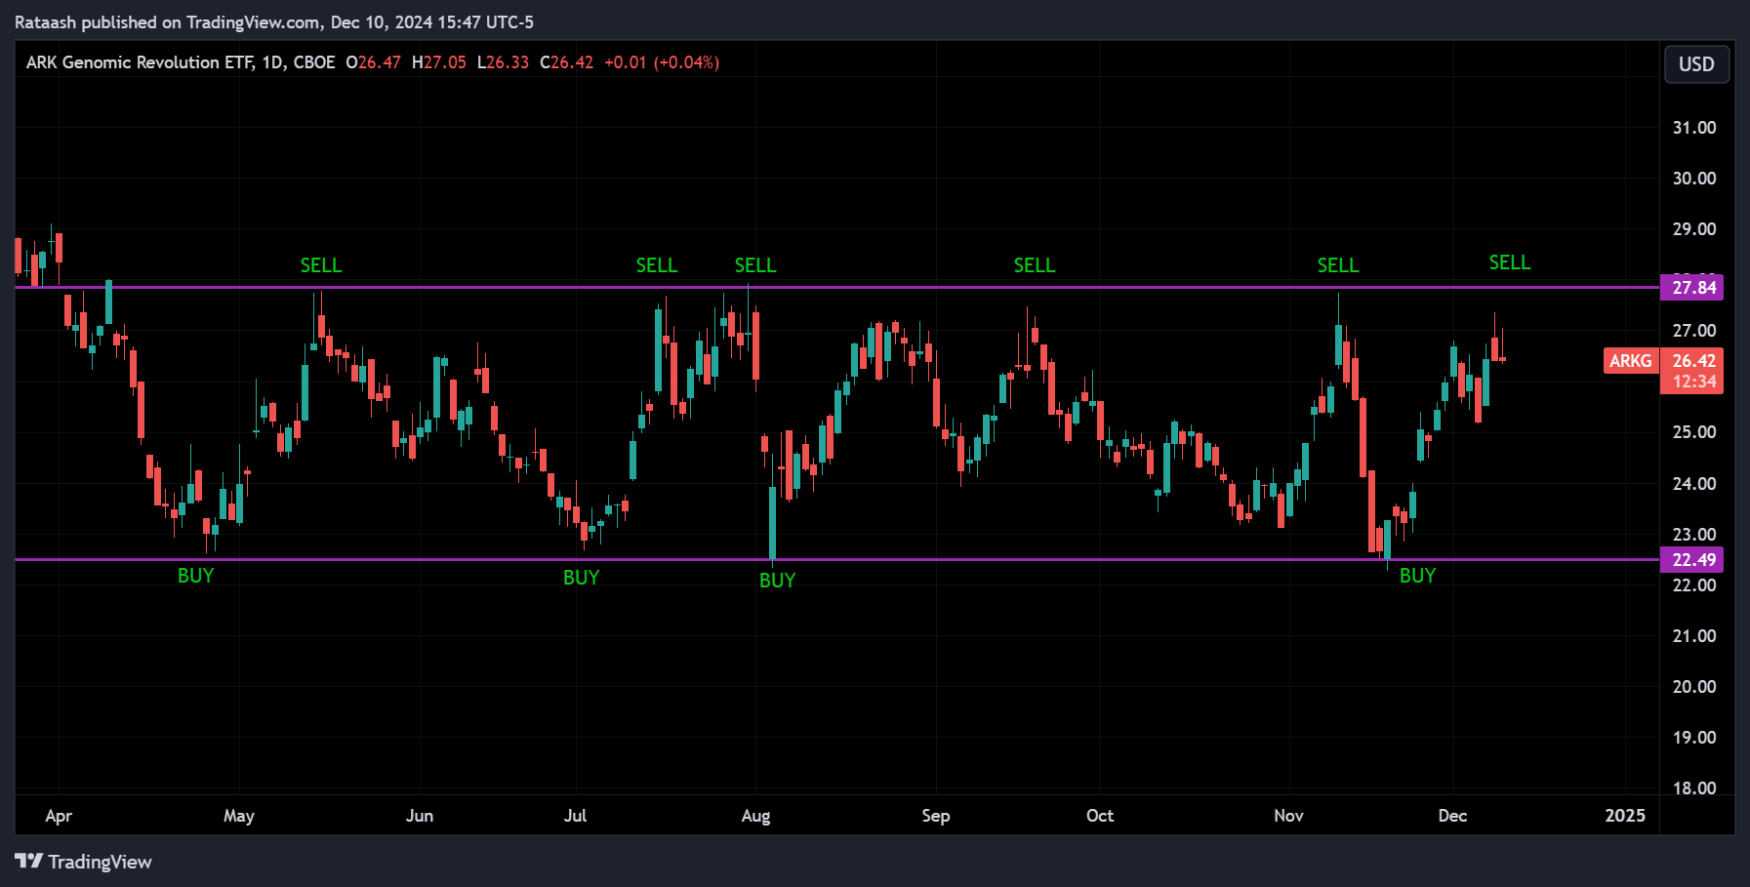Click the 30.00 price scale label
This screenshot has height=887, width=1750.
pyautogui.click(x=1694, y=179)
